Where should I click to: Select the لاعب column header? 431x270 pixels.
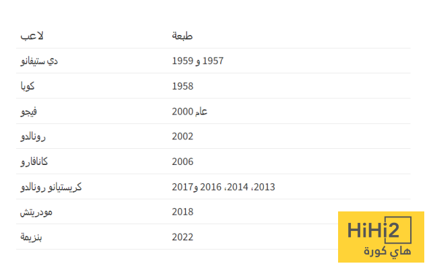[x=32, y=36]
